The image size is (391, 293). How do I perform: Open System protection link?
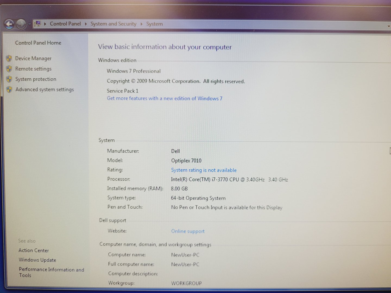[x=36, y=79]
